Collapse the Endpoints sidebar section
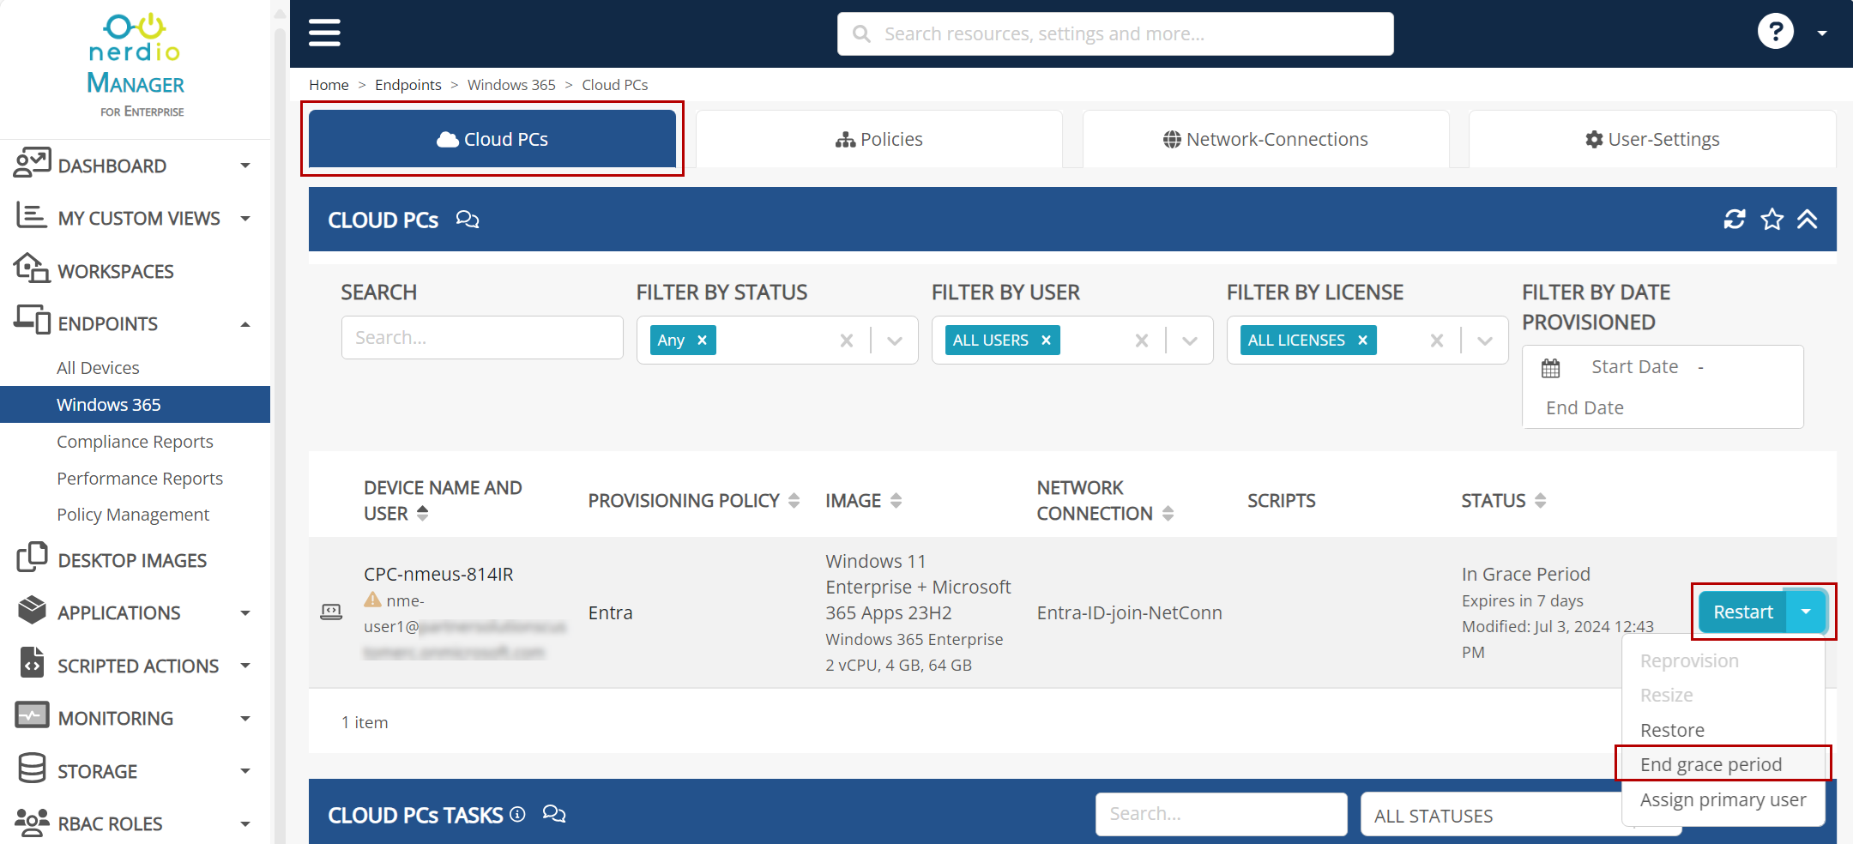This screenshot has width=1853, height=844. (245, 324)
